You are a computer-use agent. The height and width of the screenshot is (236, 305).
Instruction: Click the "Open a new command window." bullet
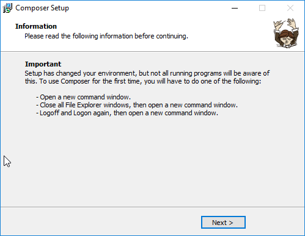pos(83,97)
